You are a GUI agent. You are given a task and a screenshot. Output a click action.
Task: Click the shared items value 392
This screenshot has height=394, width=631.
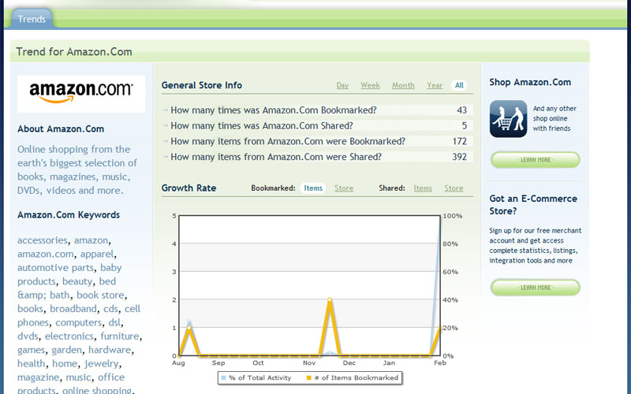pyautogui.click(x=459, y=157)
